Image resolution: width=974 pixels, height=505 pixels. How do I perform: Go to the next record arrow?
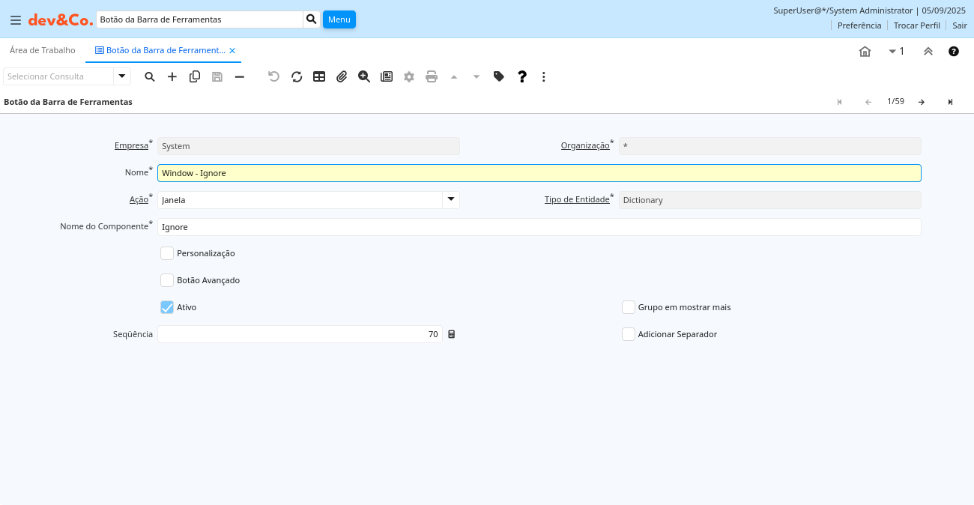point(922,102)
